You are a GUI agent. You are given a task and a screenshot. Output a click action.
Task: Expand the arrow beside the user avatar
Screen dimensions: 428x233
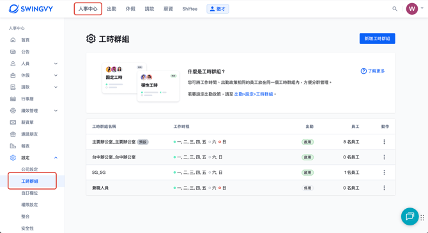[x=422, y=8]
